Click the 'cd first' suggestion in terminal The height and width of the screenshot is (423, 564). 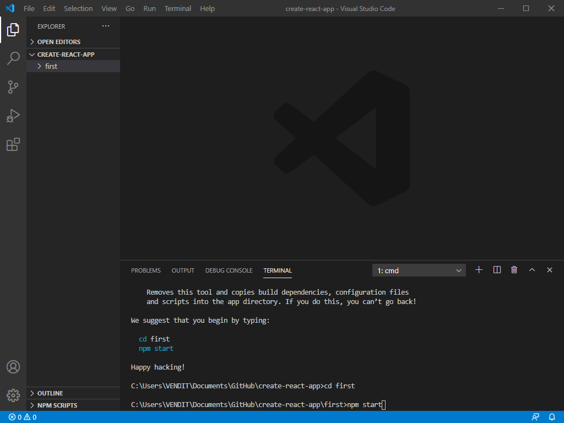point(154,339)
